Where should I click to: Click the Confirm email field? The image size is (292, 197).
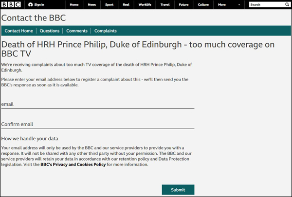point(98,124)
